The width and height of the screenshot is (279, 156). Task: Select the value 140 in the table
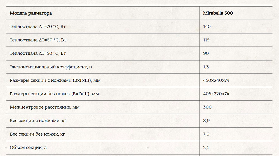[207, 27]
